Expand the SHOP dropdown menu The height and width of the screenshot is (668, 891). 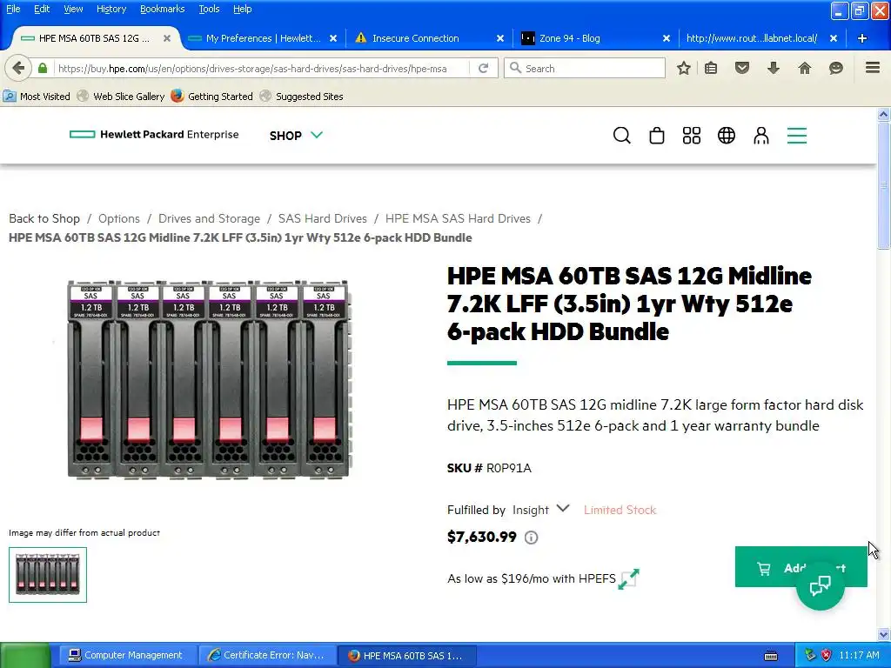(x=296, y=135)
